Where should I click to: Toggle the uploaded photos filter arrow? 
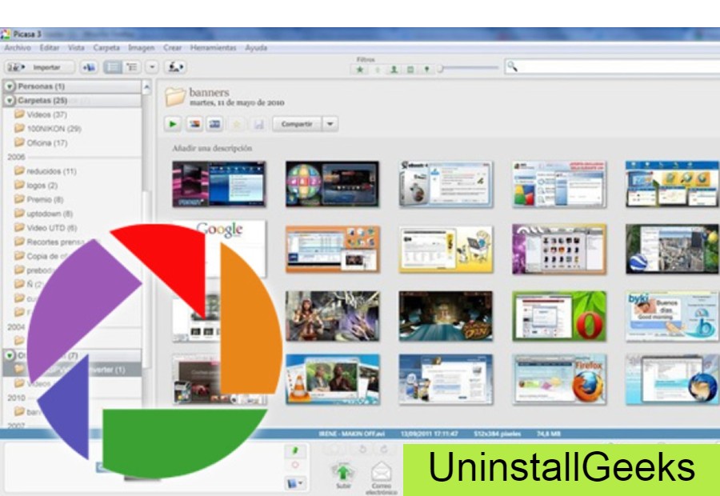coord(377,70)
